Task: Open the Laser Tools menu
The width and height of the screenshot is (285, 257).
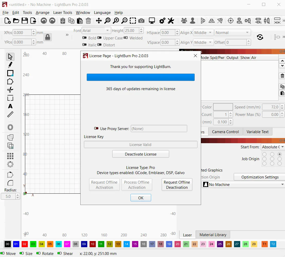Action: 63,13
